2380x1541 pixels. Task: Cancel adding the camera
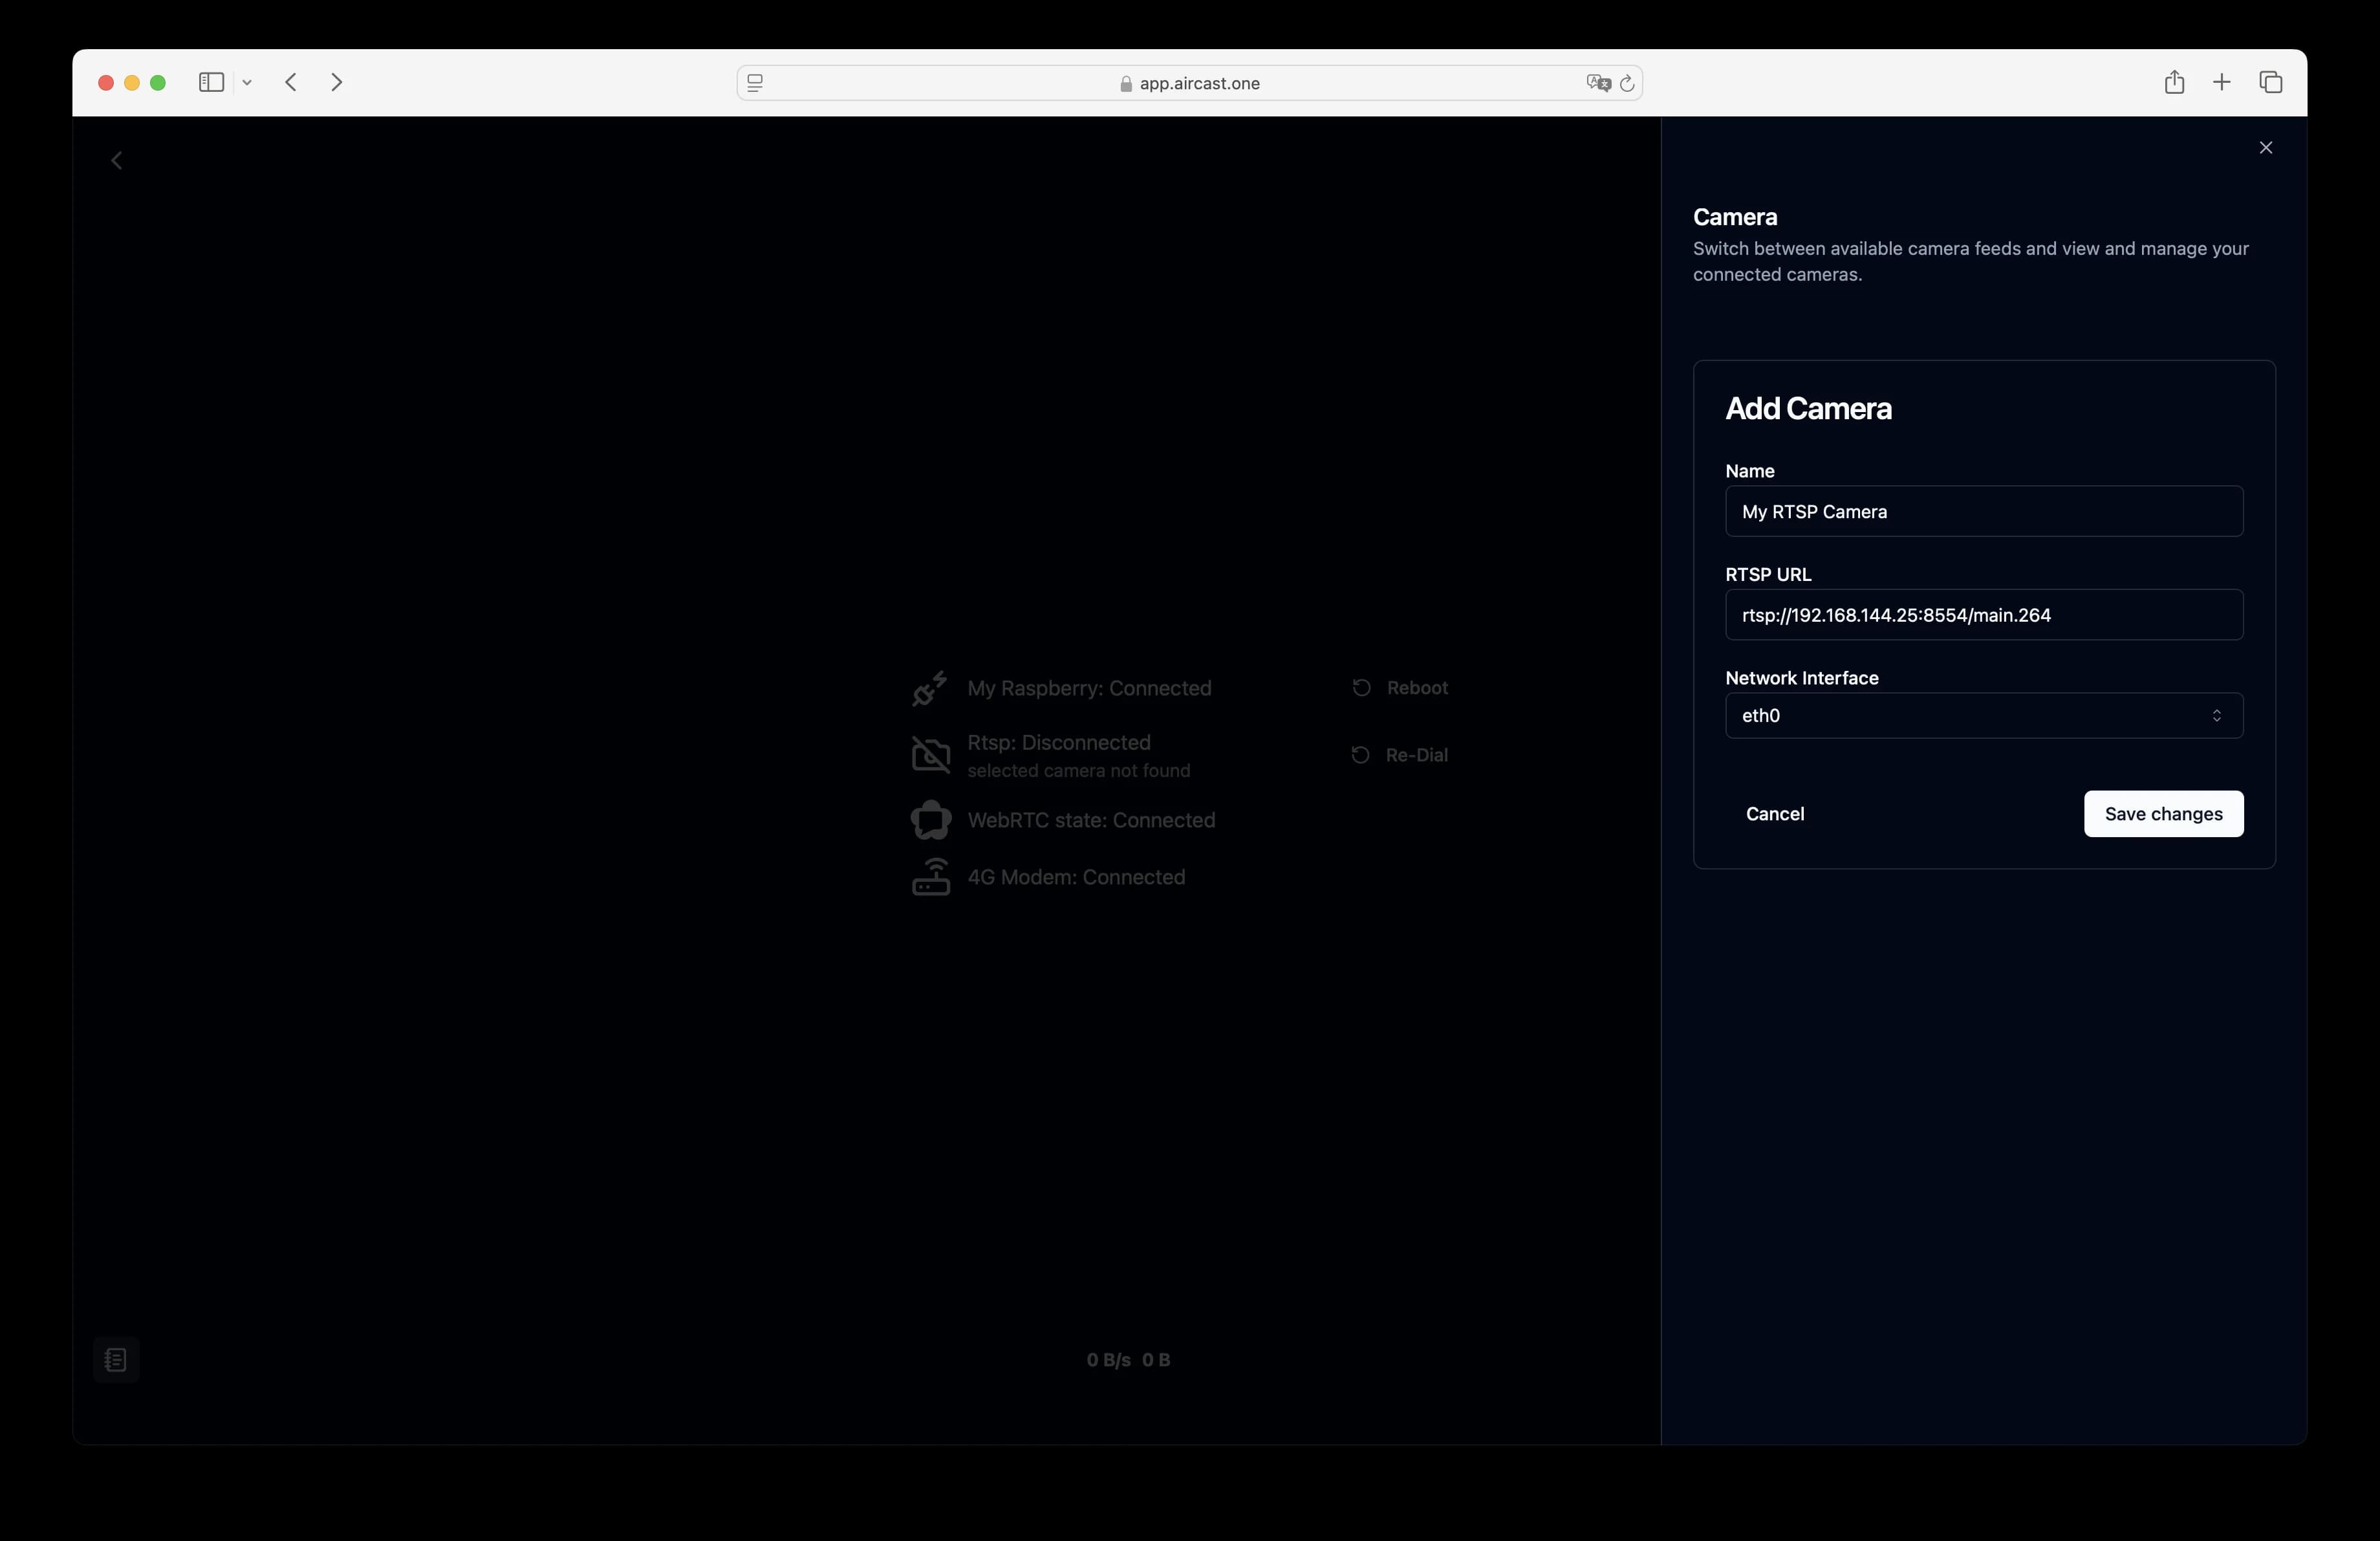[x=1774, y=814]
